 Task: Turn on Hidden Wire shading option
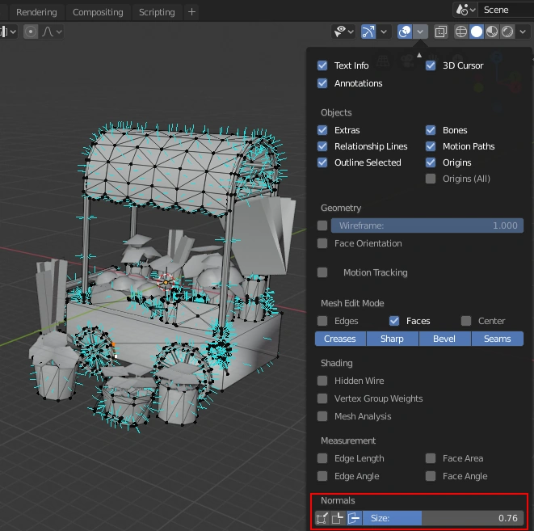click(x=323, y=381)
